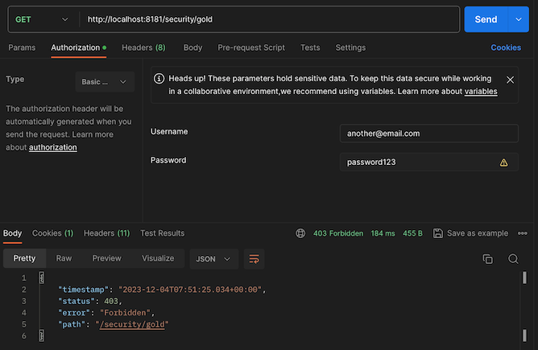The height and width of the screenshot is (350, 538).
Task: Click the Username input field
Action: pos(429,134)
